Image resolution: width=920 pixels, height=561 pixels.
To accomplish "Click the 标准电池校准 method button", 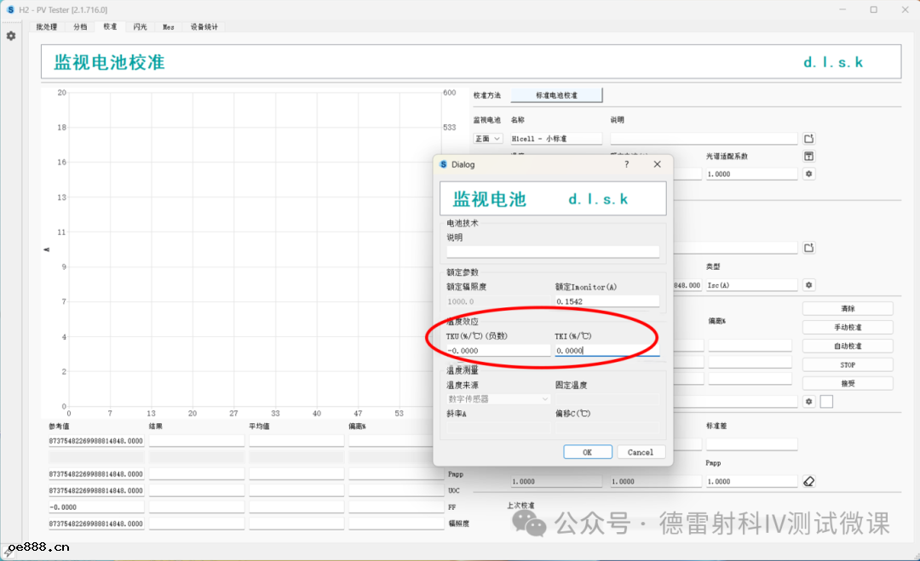I will coord(556,95).
